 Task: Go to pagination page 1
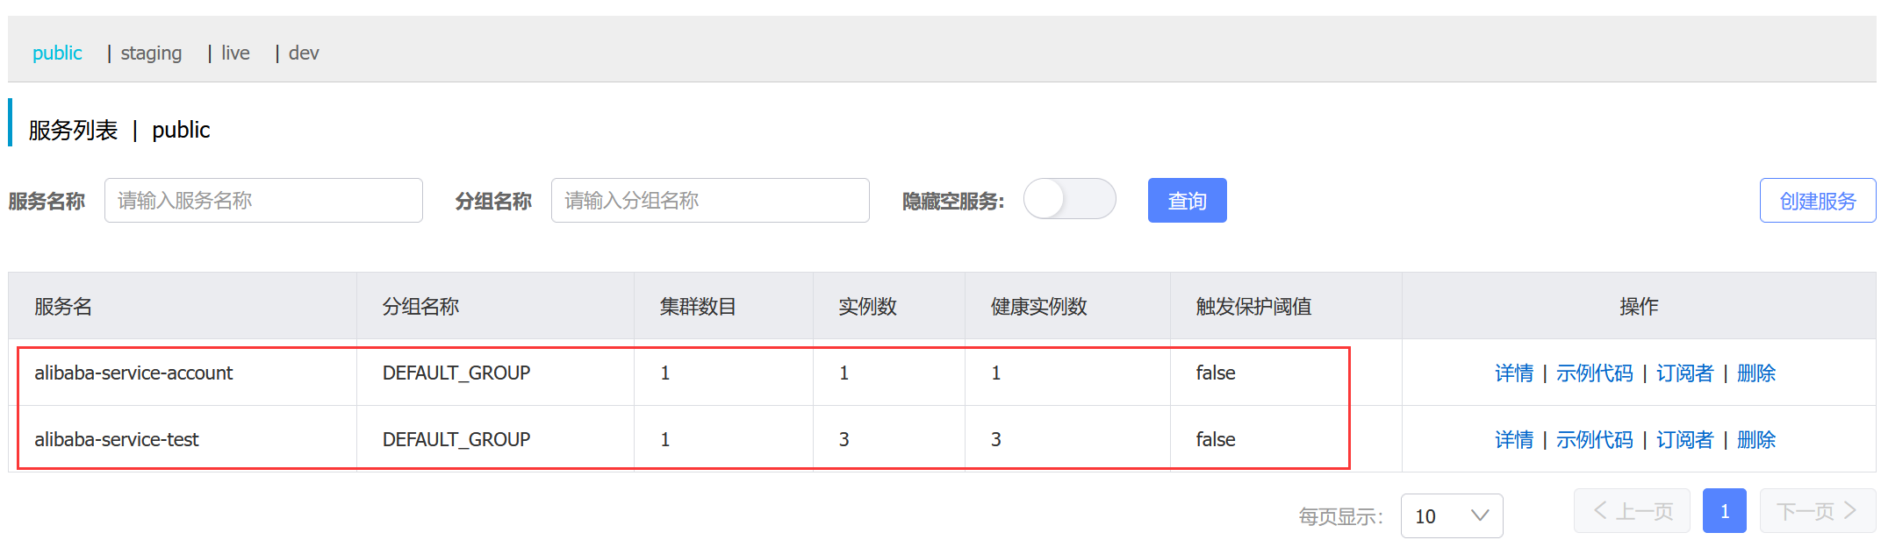[1724, 511]
